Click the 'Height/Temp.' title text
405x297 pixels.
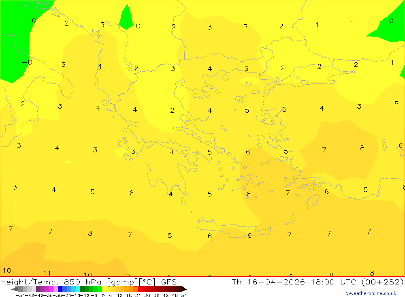(x=29, y=282)
